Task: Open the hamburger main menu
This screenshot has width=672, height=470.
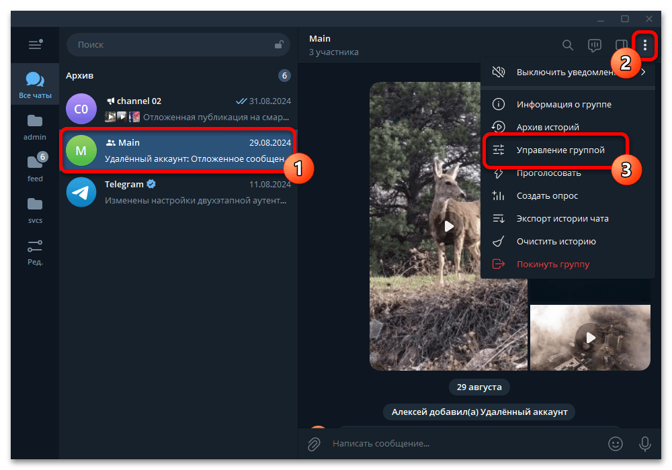Action: (35, 44)
